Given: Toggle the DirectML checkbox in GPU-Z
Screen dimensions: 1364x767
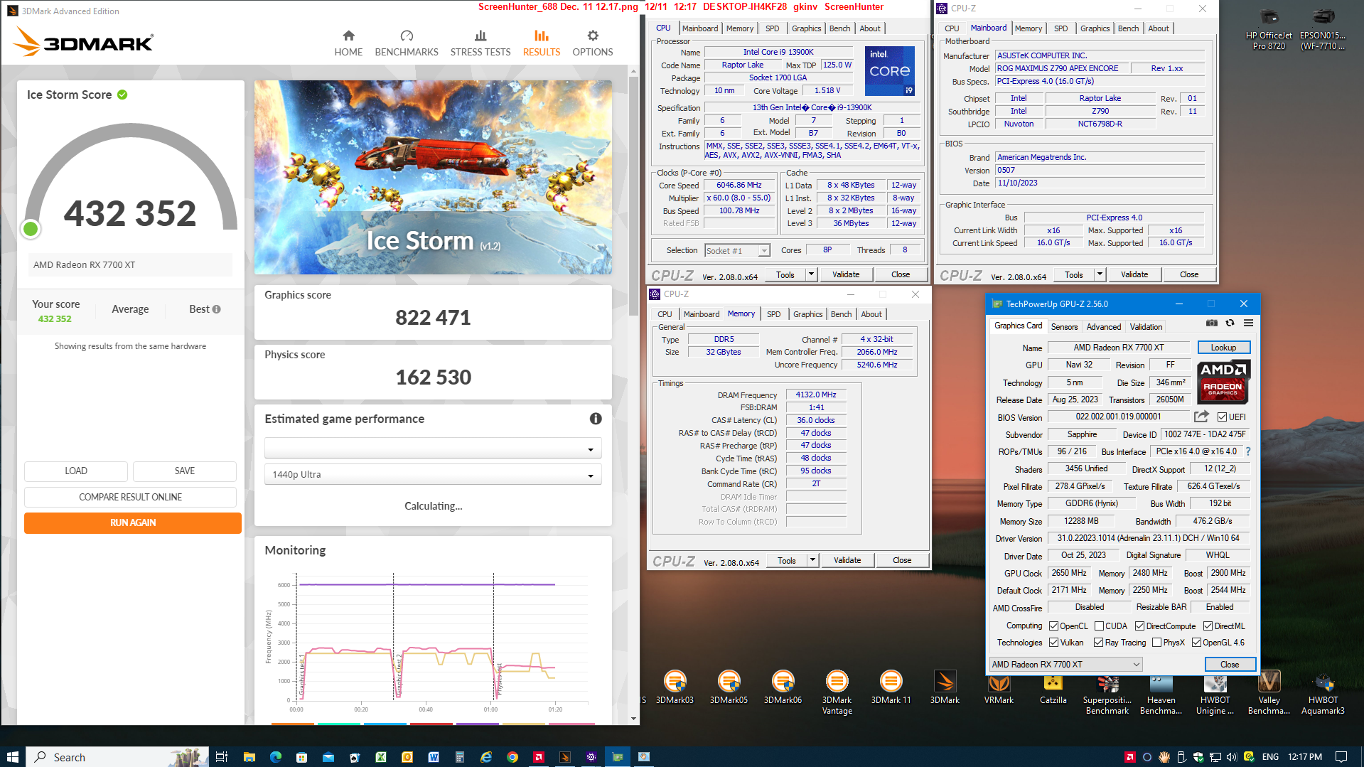Looking at the screenshot, I should [1208, 626].
